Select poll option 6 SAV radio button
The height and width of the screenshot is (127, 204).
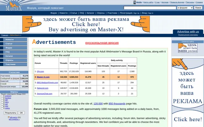(2, 106)
